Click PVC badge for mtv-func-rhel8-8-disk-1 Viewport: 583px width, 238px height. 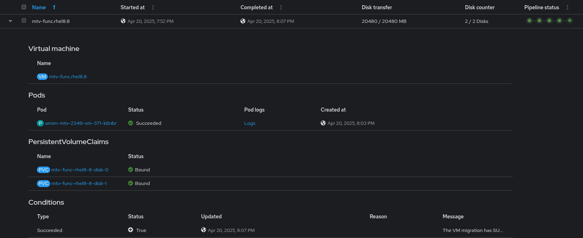coord(43,183)
